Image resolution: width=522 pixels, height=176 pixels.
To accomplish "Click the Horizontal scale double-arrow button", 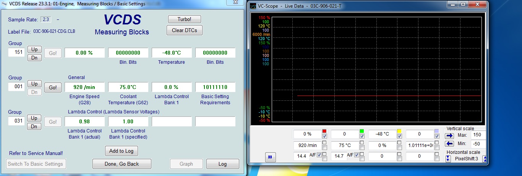I will [x=448, y=158].
